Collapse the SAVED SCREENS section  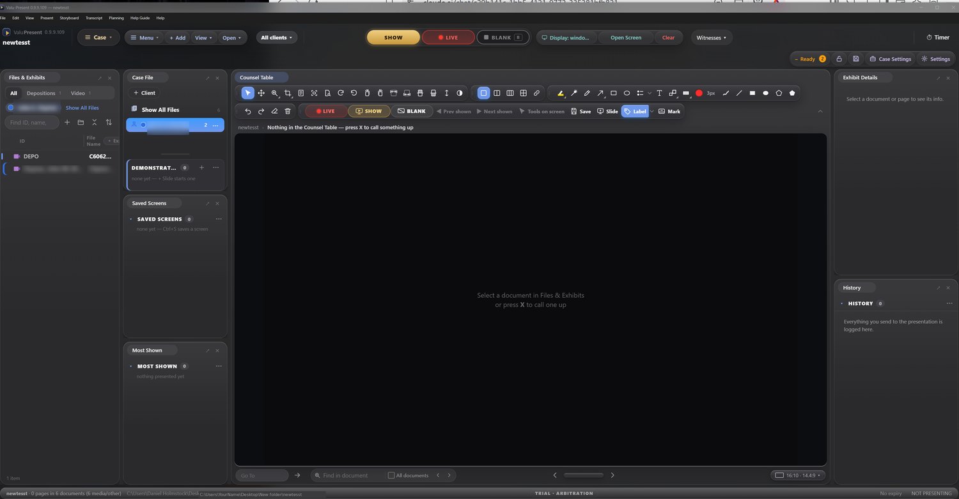pyautogui.click(x=131, y=219)
